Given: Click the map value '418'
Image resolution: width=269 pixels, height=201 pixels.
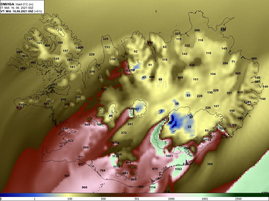Looking at the screenshot, I should pyautogui.click(x=240, y=92).
